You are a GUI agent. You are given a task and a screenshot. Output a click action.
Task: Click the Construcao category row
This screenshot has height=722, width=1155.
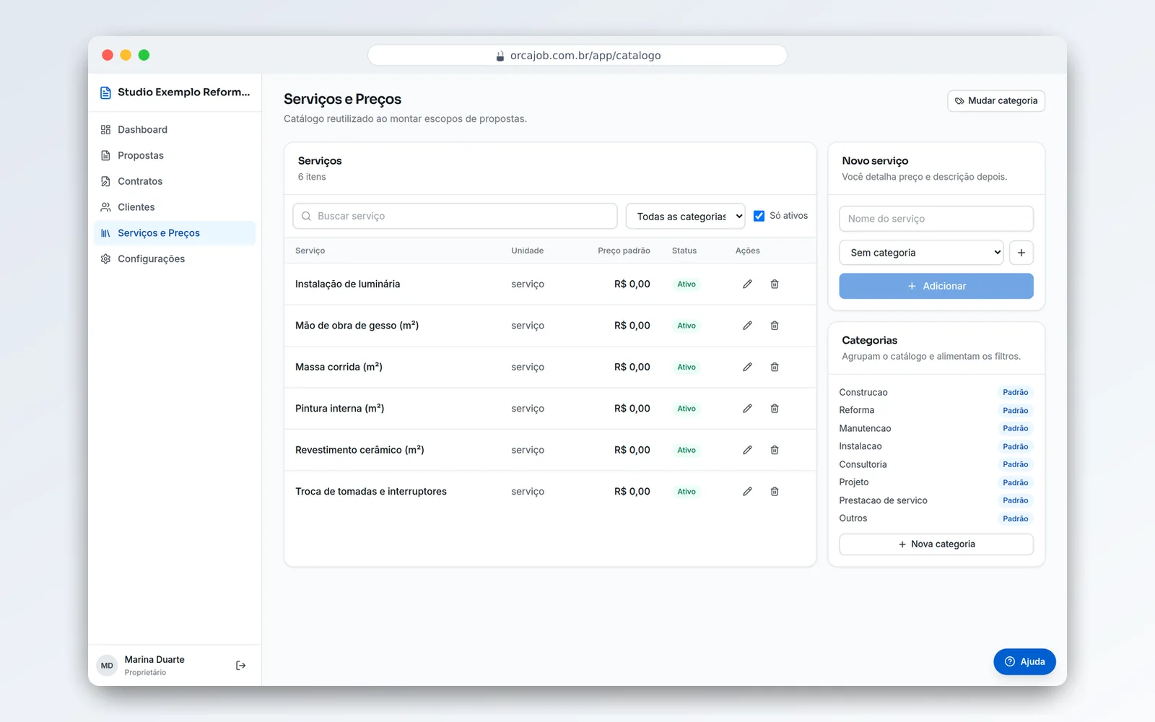936,393
